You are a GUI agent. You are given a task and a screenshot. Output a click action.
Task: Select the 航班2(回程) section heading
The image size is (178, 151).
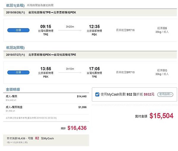click(x=15, y=48)
